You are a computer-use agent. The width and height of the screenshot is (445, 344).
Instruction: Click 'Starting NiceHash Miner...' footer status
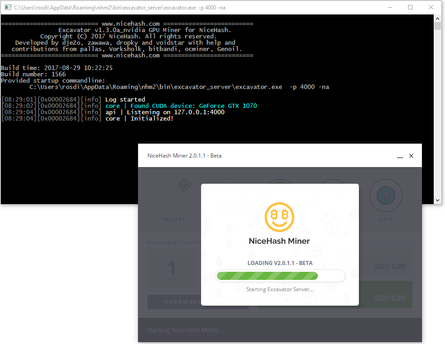click(x=185, y=330)
